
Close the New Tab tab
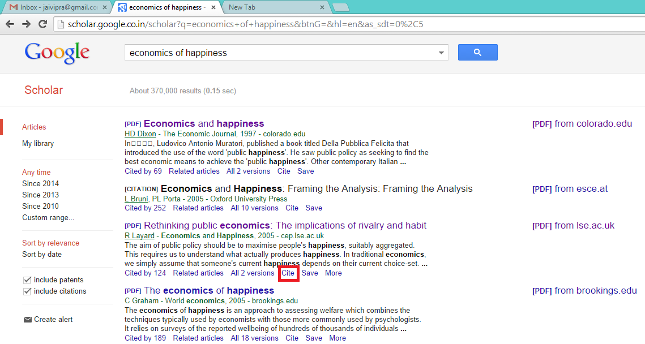tap(322, 7)
